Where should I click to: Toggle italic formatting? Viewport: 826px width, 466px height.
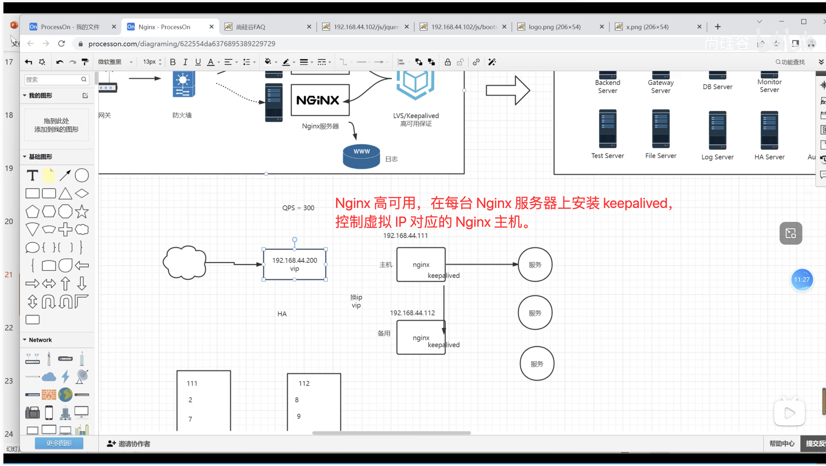[185, 62]
